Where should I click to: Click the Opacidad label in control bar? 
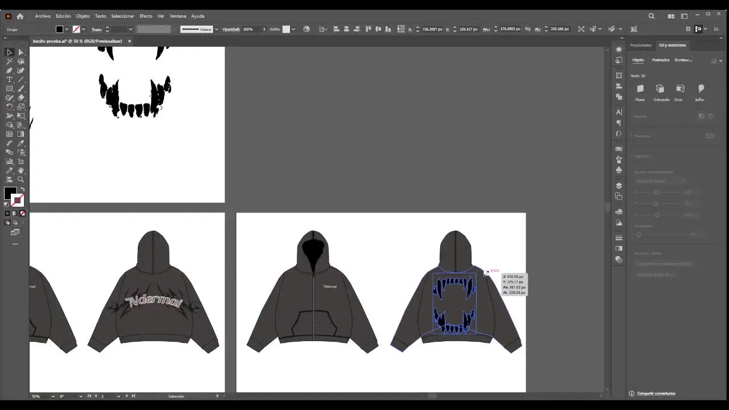[x=231, y=29]
